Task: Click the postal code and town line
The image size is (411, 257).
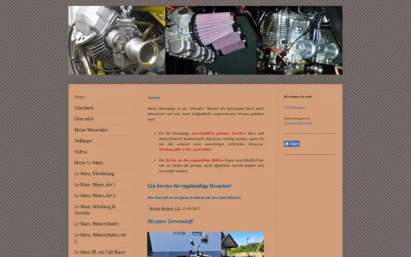Action: (294, 108)
